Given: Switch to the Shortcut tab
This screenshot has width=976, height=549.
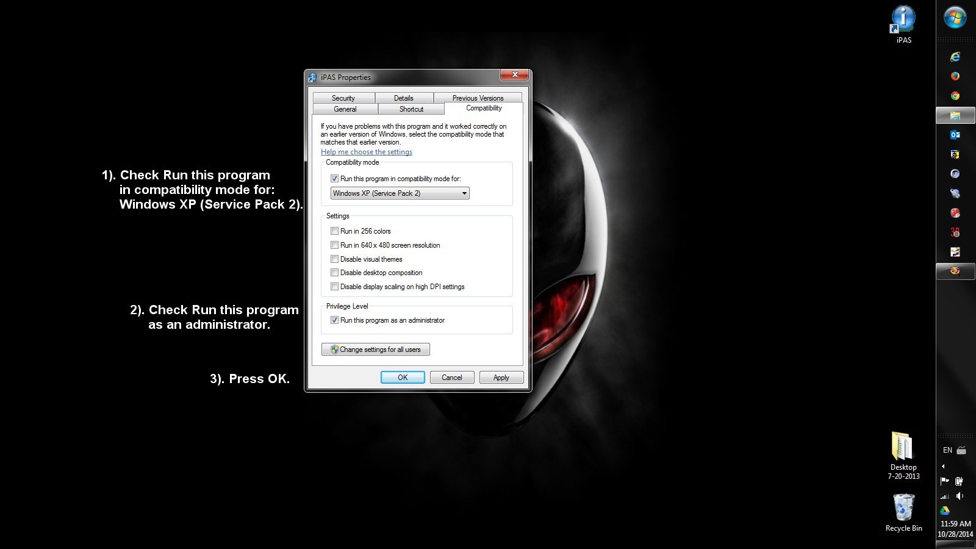Looking at the screenshot, I should 411,109.
